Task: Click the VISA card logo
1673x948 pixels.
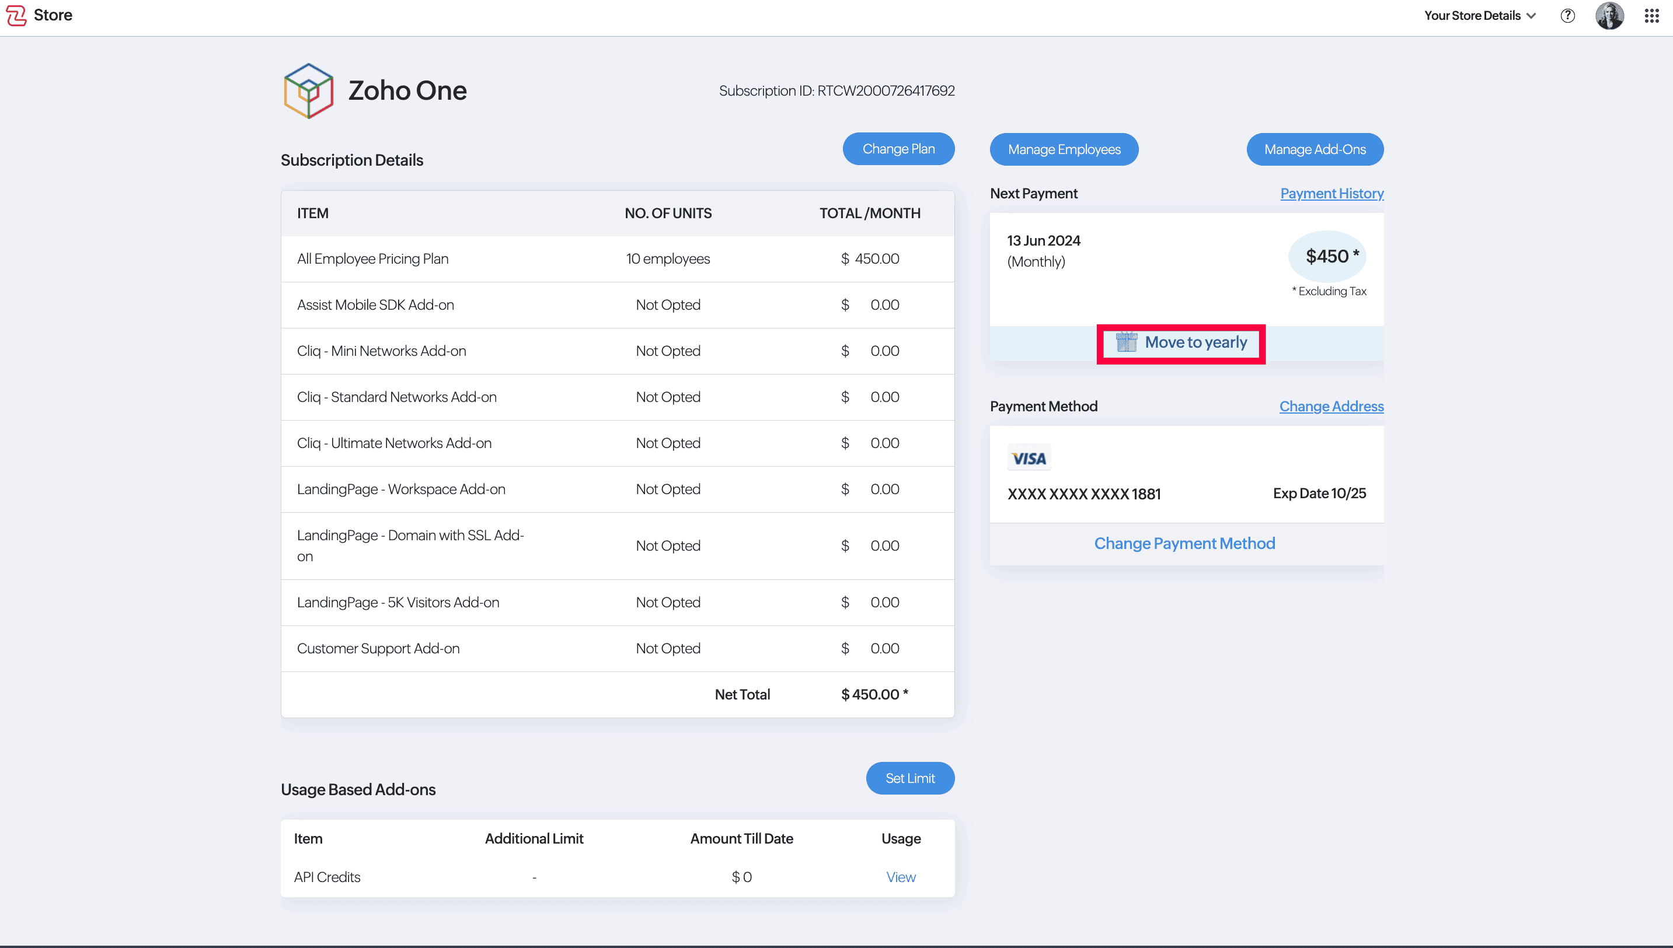Action: pos(1029,459)
